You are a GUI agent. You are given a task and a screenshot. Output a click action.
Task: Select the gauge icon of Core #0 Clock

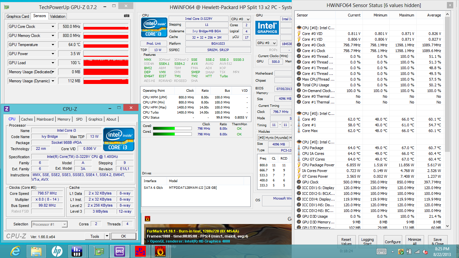(299, 45)
